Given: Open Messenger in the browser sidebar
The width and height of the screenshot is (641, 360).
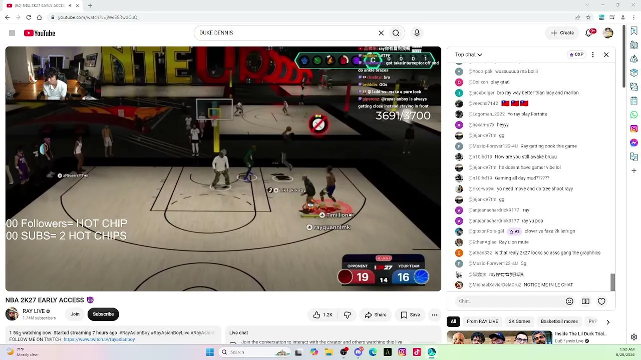Looking at the screenshot, I should coord(634,142).
